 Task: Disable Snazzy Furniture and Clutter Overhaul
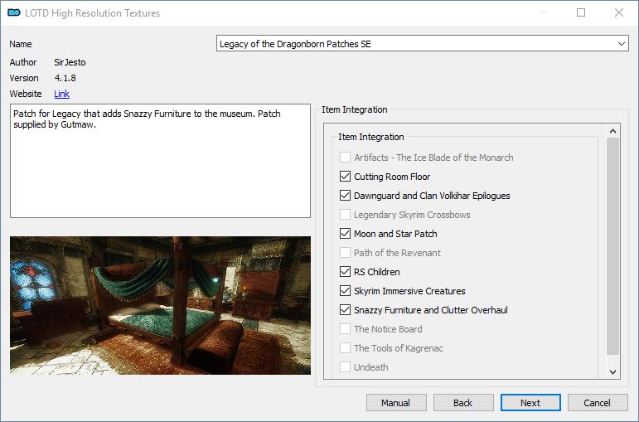coord(345,310)
